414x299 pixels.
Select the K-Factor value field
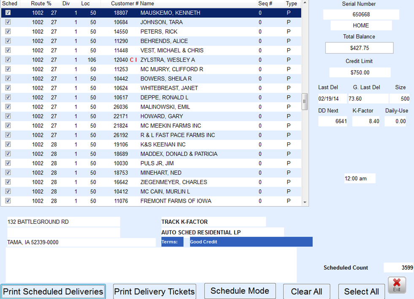(366, 121)
